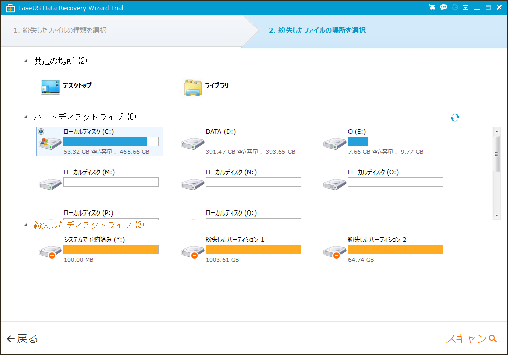Click the text "ローカルディスク (Q:)"
508x355 pixels.
click(231, 212)
